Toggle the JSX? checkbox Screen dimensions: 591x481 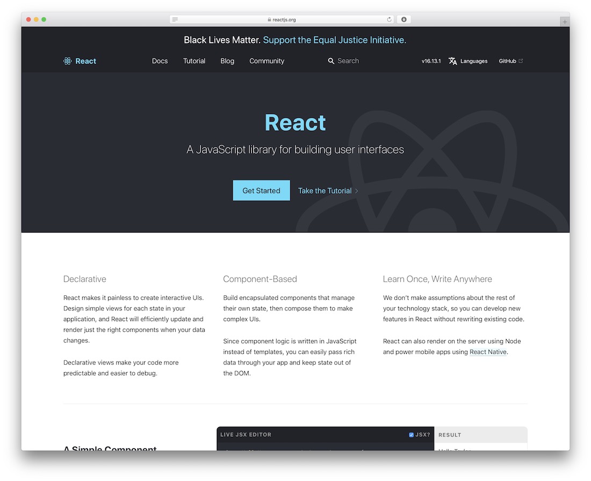pyautogui.click(x=411, y=435)
